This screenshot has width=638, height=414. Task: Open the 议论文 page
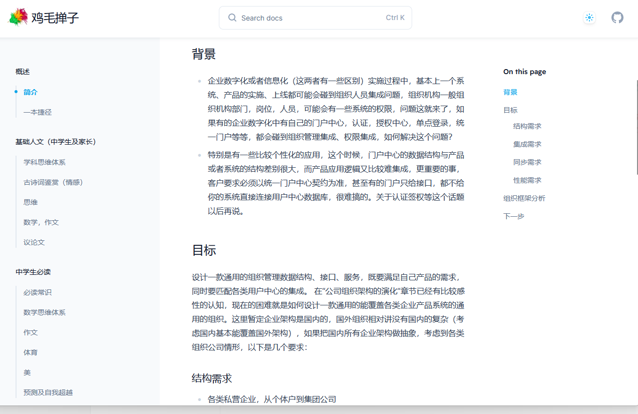pos(34,242)
